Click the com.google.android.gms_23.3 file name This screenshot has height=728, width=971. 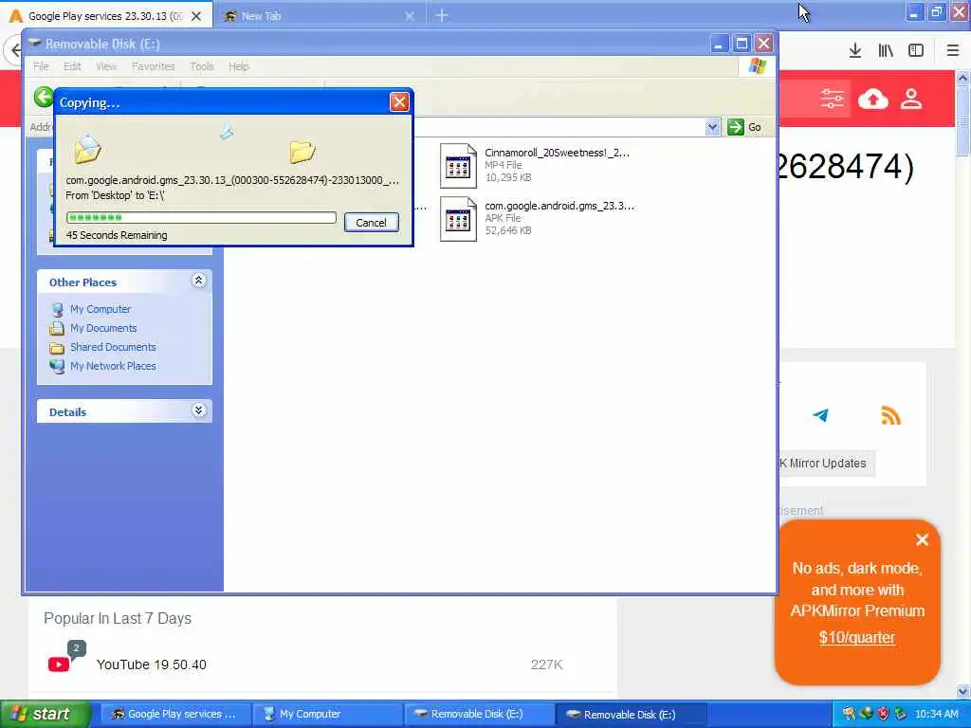click(x=559, y=206)
